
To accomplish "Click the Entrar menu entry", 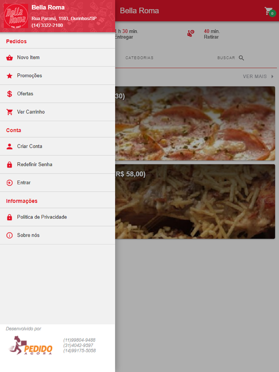I will [x=57, y=183].
